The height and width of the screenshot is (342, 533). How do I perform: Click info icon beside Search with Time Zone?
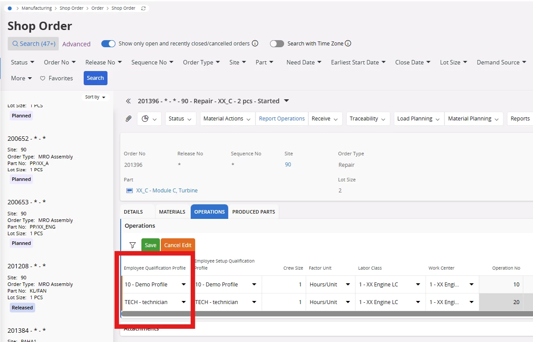coord(348,44)
